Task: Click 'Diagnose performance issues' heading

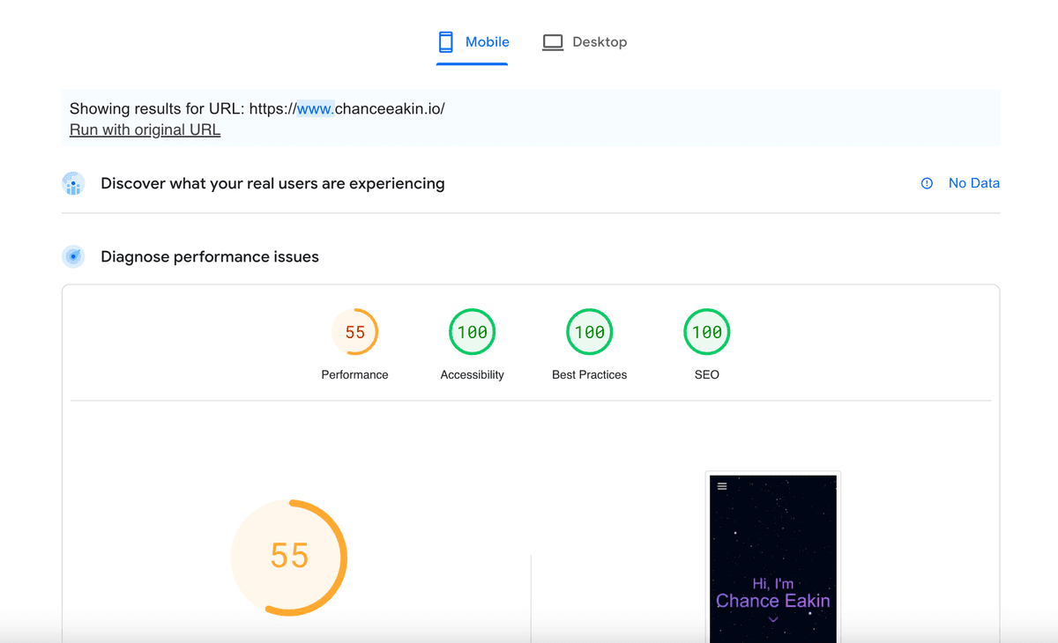Action: pos(210,256)
